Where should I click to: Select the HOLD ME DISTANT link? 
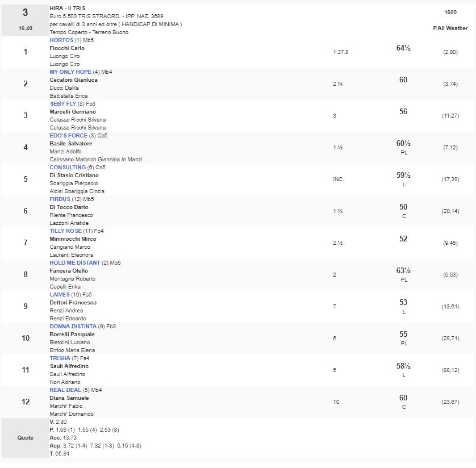(x=75, y=263)
